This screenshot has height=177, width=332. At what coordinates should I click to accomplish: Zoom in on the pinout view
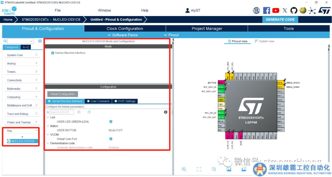click(x=184, y=169)
